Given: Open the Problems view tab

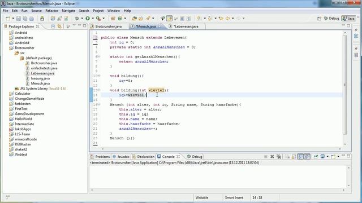Looking at the screenshot, I should (101, 157).
